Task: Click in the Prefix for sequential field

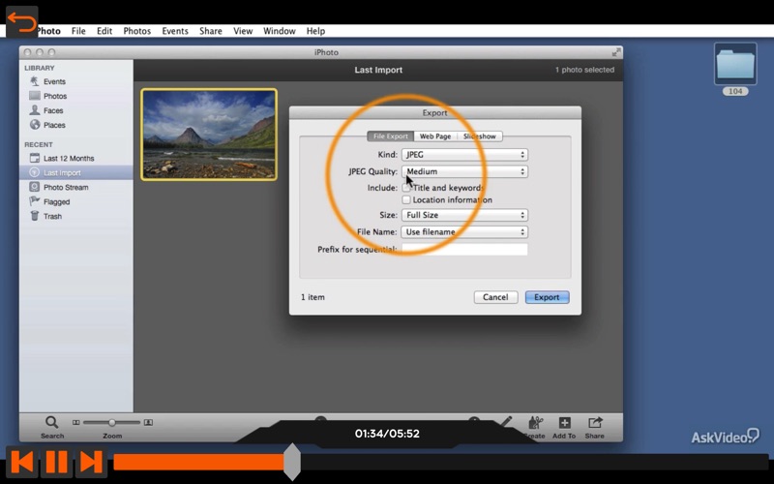Action: point(464,249)
